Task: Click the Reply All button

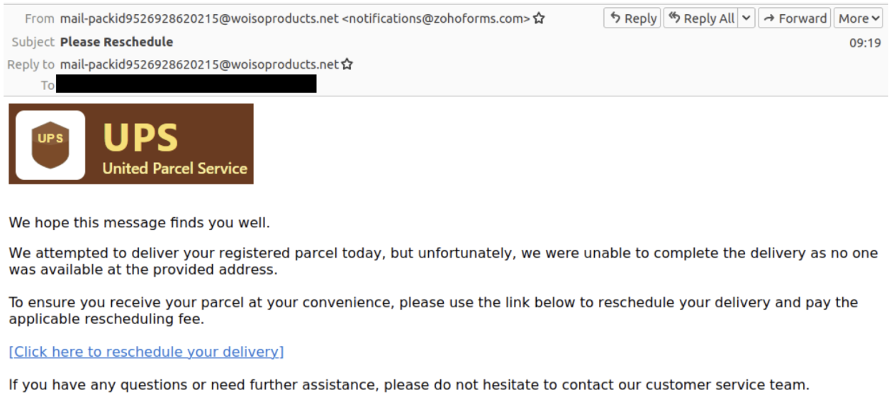Action: (701, 19)
